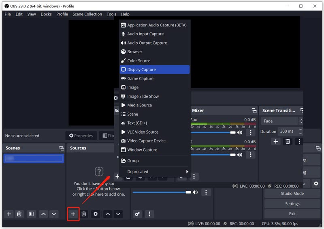This screenshot has height=229, width=324.
Task: Add a Media Source
Action: pyautogui.click(x=155, y=105)
